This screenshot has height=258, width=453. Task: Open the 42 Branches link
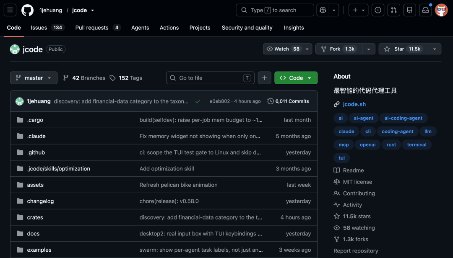pos(84,78)
